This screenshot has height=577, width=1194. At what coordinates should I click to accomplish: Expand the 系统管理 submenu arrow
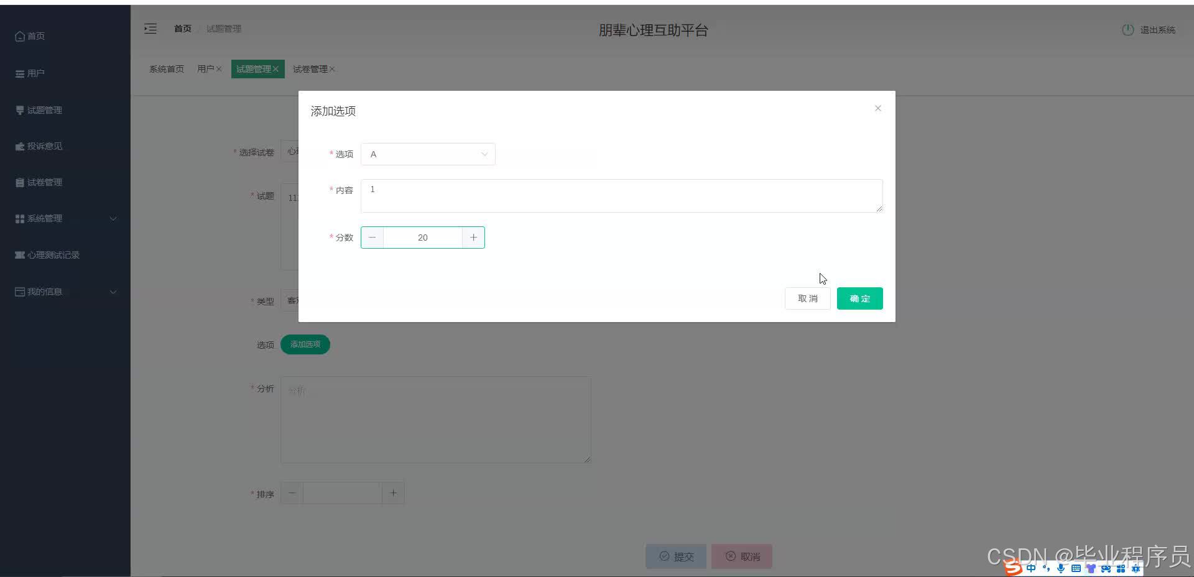coord(113,219)
